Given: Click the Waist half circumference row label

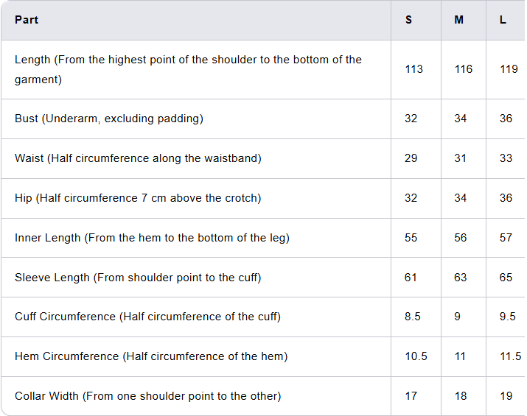Looking at the screenshot, I should [138, 158].
